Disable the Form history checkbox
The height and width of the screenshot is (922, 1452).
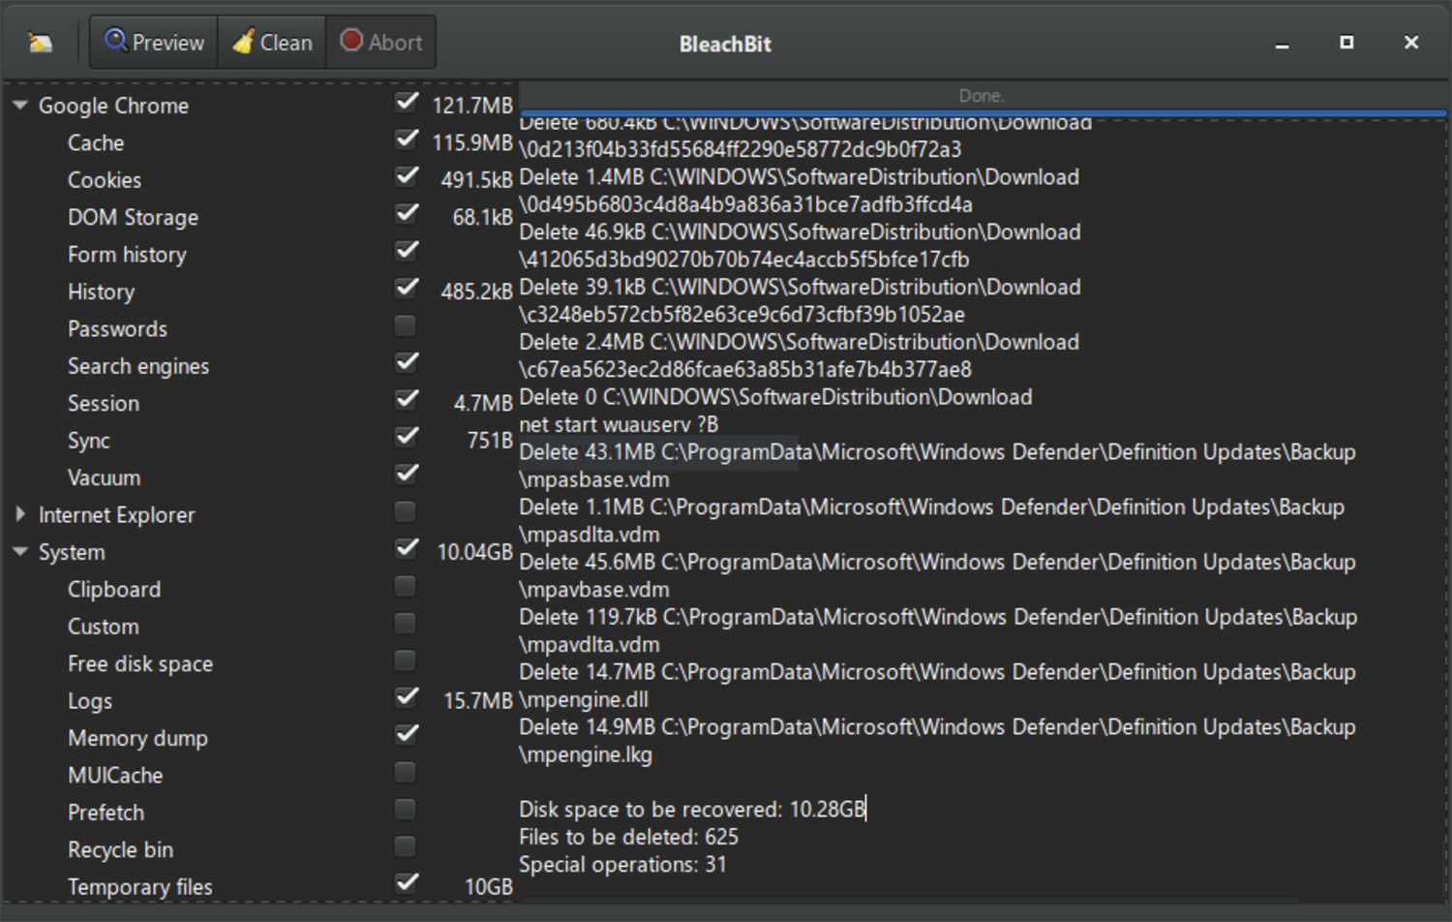407,251
